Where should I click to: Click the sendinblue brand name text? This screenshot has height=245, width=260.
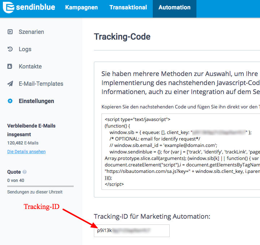35,7
